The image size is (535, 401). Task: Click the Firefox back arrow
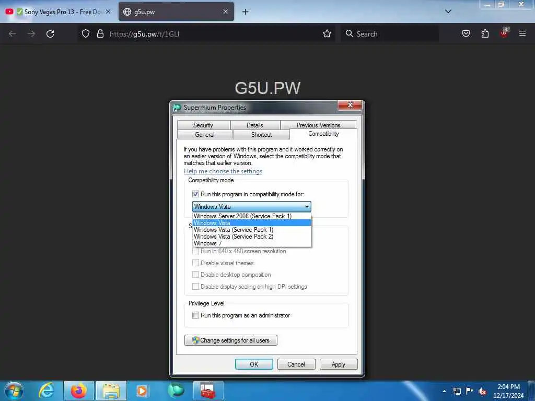[x=13, y=34]
